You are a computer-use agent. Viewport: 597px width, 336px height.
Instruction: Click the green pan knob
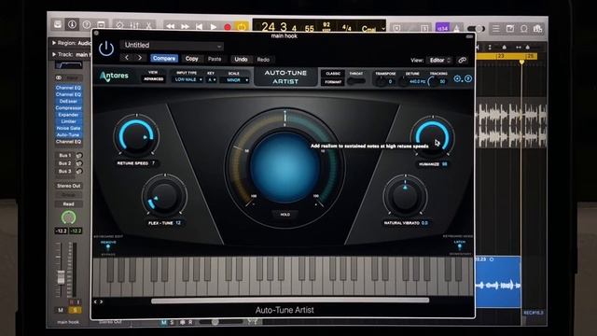click(68, 217)
